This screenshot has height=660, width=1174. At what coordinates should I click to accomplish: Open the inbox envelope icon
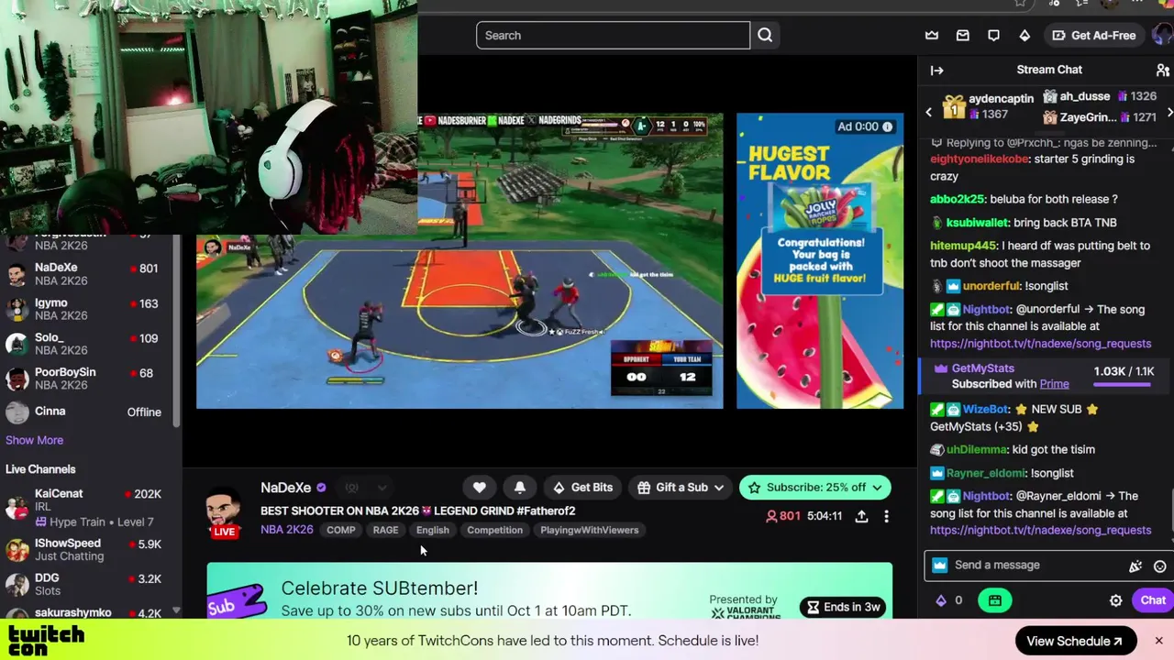(x=963, y=36)
